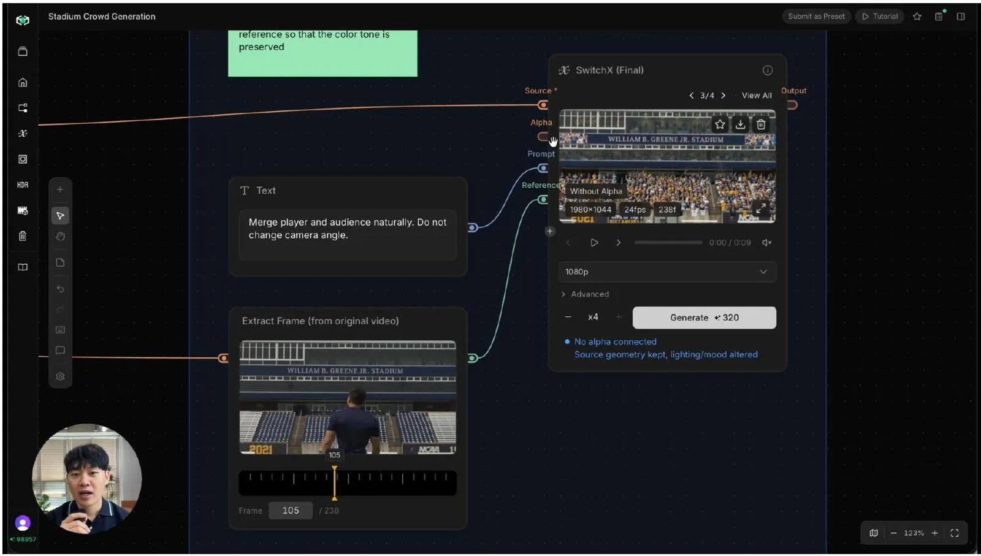Screen dimensions: 981x556
Task: Download the SwitchX output video
Action: [741, 124]
